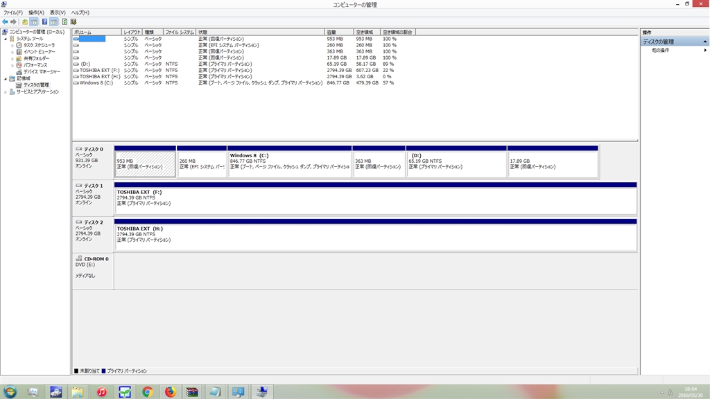Expand the サービスとアプリケーション node

[x=6, y=92]
